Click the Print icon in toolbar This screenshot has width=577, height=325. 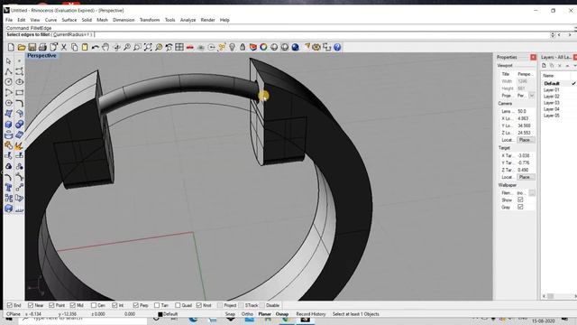[42, 47]
